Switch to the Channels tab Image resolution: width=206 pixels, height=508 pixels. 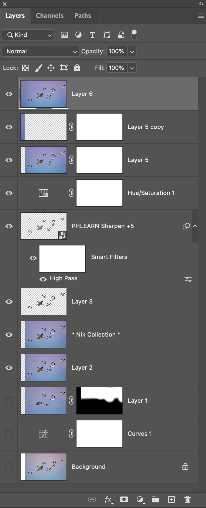[50, 16]
